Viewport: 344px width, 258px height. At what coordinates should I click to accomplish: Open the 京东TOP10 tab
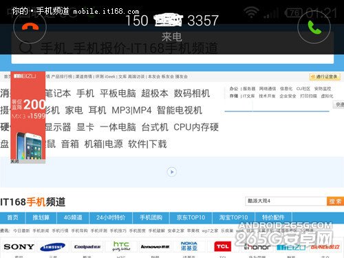pyautogui.click(x=191, y=217)
